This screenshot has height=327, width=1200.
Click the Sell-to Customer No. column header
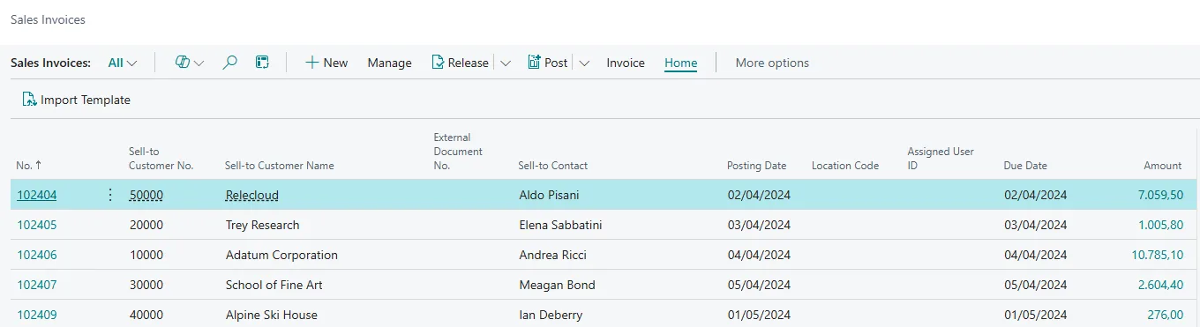tap(161, 159)
